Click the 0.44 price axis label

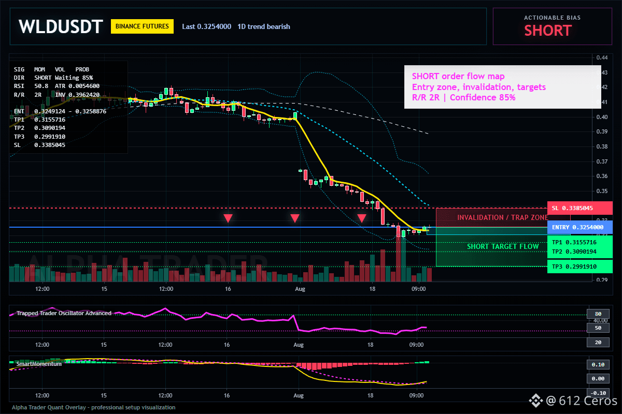601,57
